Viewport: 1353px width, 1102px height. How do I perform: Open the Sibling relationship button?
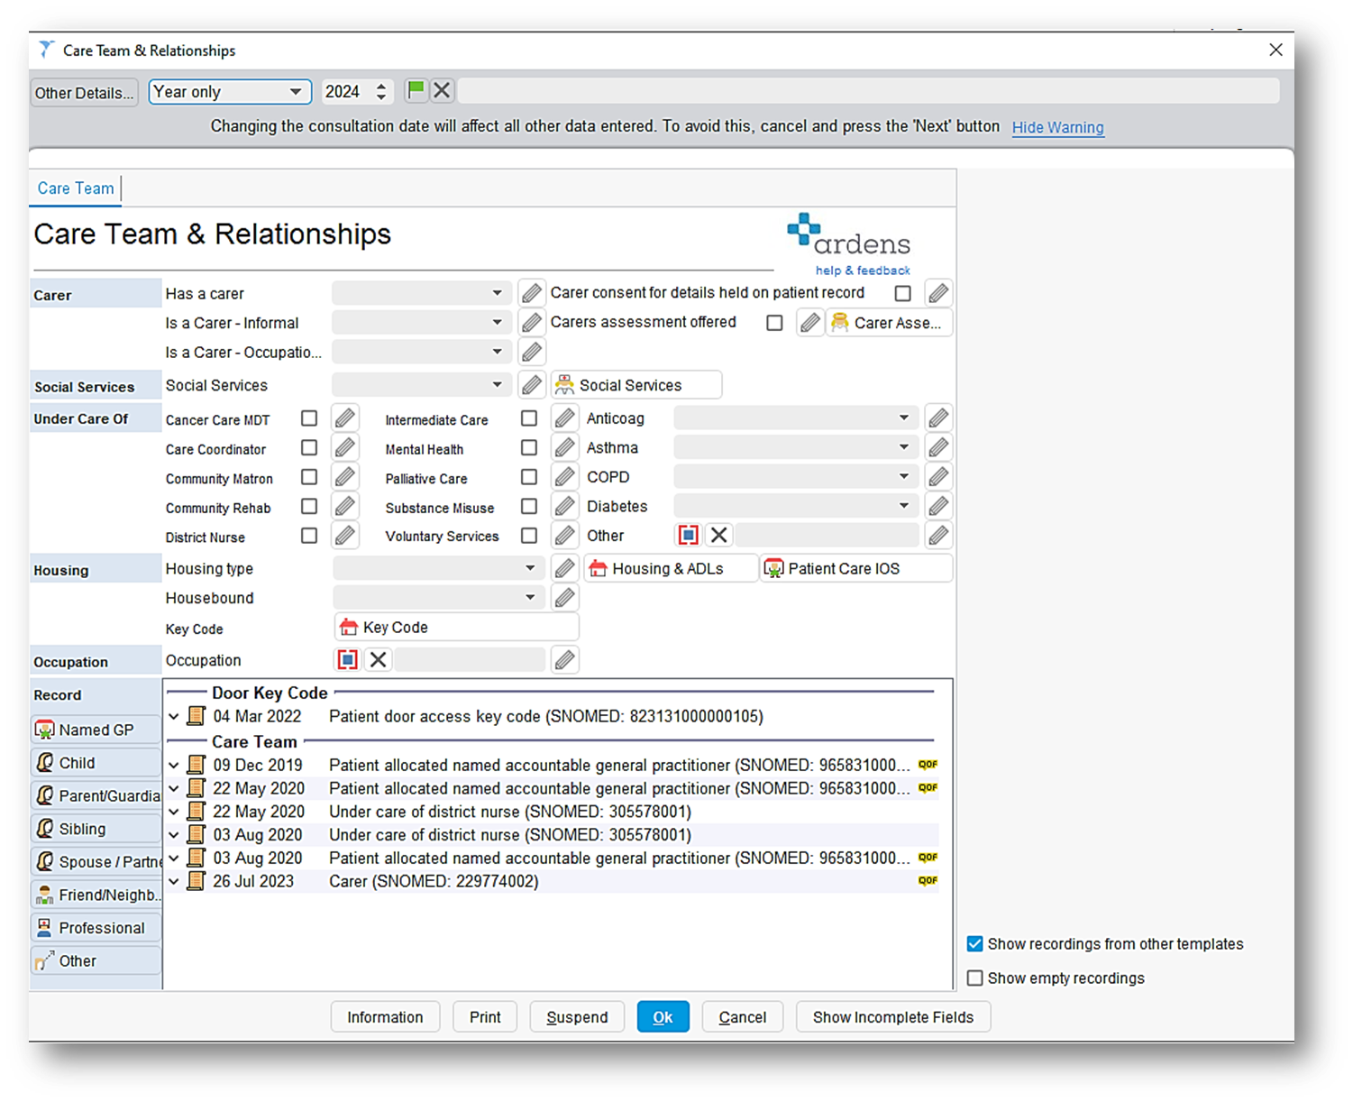(96, 829)
